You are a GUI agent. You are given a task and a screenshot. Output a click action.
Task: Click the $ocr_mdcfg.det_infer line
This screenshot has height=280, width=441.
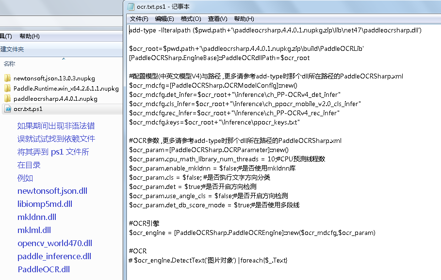coord(234,94)
